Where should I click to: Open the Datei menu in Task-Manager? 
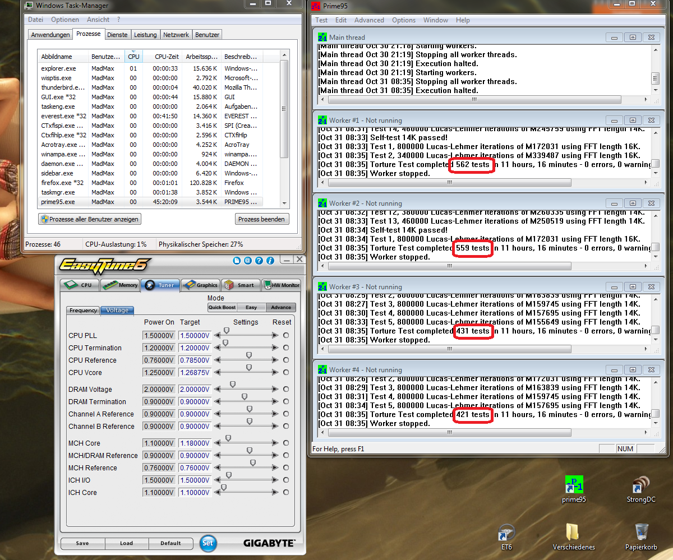(x=35, y=20)
